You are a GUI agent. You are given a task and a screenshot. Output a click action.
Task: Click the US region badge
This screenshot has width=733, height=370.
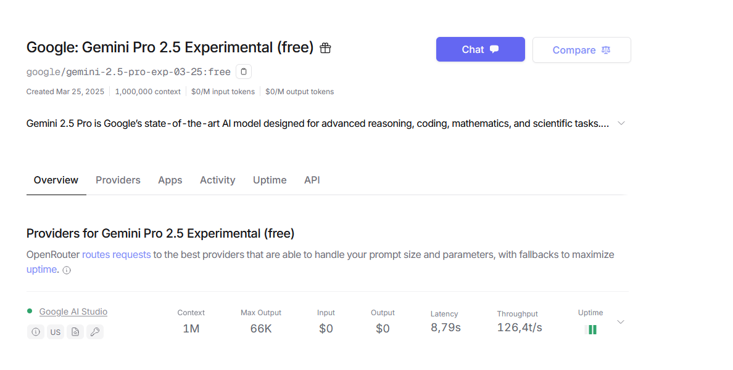(x=55, y=332)
